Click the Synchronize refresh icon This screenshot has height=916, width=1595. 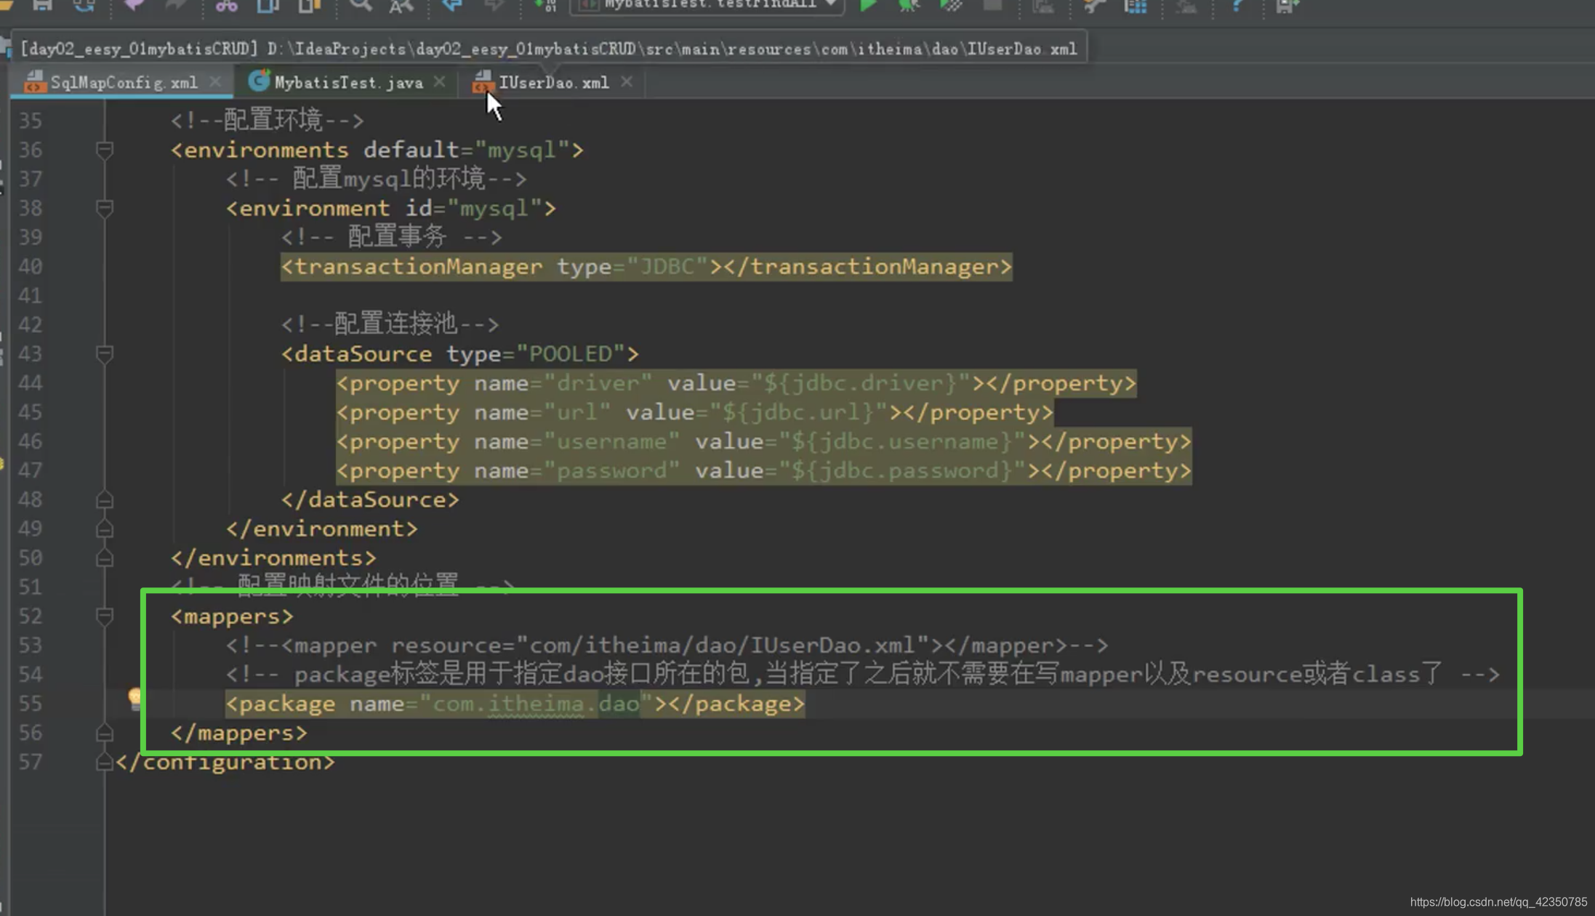[x=84, y=6]
